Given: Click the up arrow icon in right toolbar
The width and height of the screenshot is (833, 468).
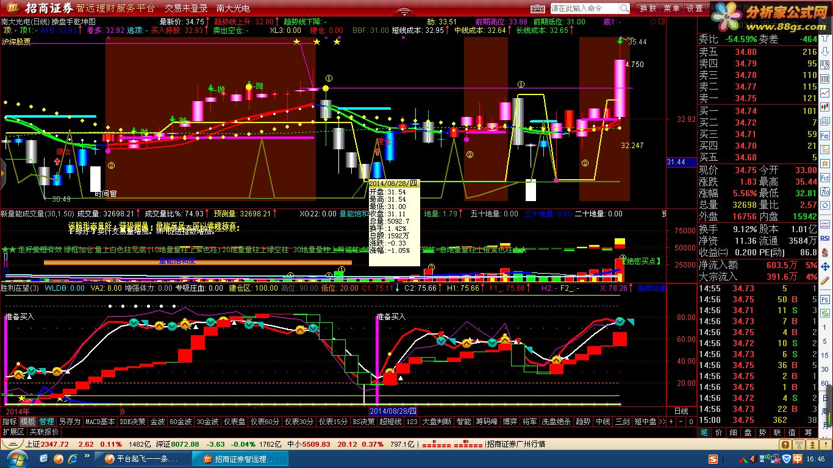Looking at the screenshot, I should pos(825,37).
